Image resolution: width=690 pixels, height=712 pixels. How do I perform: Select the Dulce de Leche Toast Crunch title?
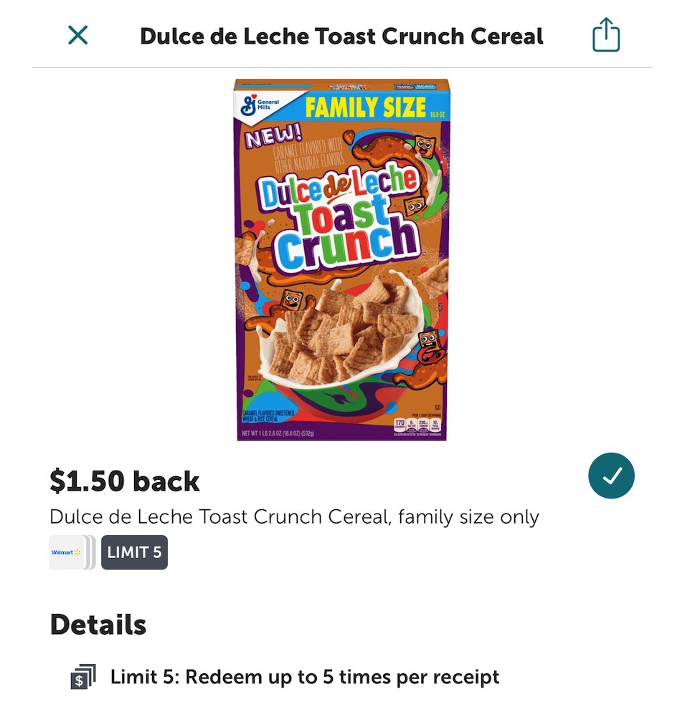342,35
